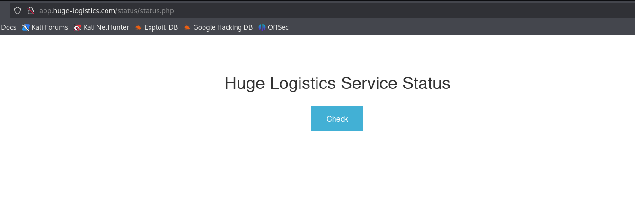Click the Huge Logistics Service Status heading
The image size is (635, 202).
pyautogui.click(x=337, y=83)
